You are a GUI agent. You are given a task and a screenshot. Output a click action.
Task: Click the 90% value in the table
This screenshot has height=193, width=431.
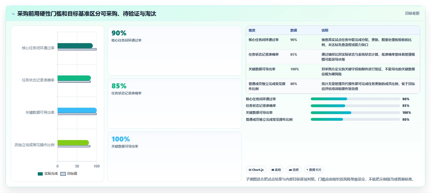click(x=294, y=40)
